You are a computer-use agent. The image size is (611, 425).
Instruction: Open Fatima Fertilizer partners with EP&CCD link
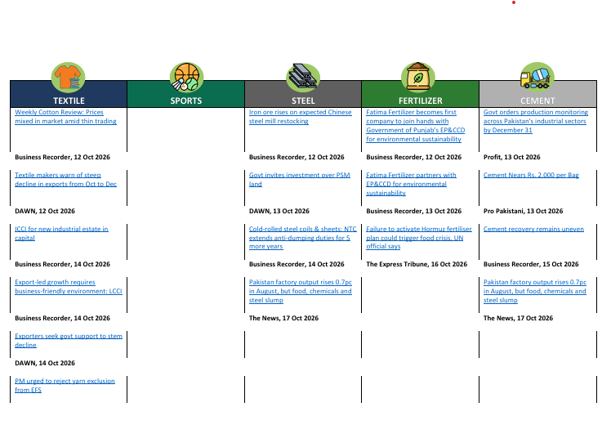pos(411,184)
